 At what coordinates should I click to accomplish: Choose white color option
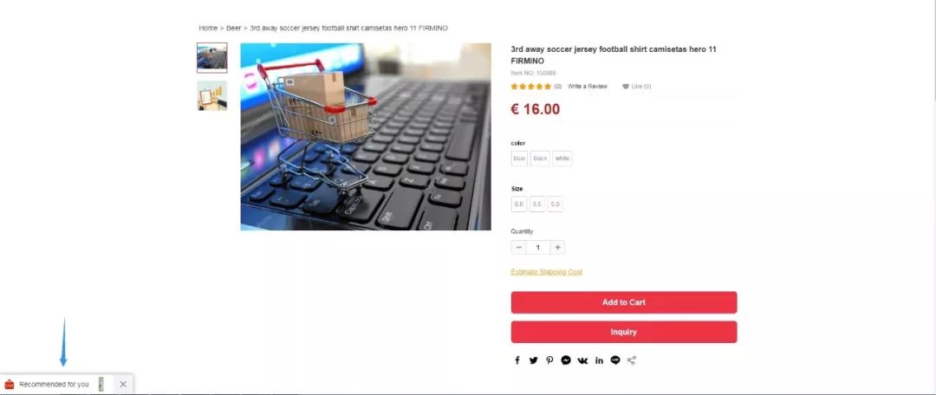[562, 159]
